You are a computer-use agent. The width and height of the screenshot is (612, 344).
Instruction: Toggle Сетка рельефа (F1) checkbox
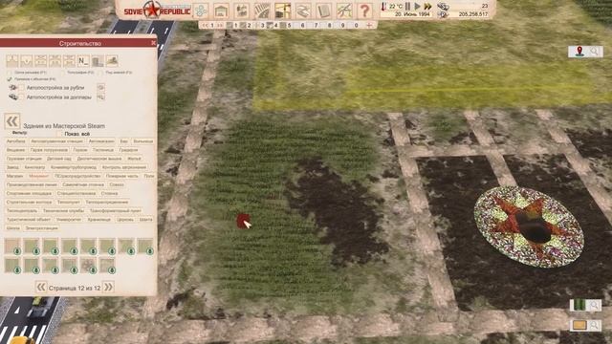pyautogui.click(x=10, y=73)
